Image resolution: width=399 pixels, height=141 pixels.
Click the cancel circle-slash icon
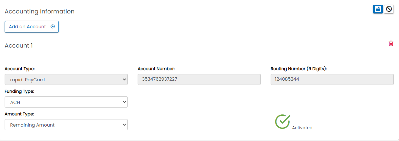coord(389,9)
